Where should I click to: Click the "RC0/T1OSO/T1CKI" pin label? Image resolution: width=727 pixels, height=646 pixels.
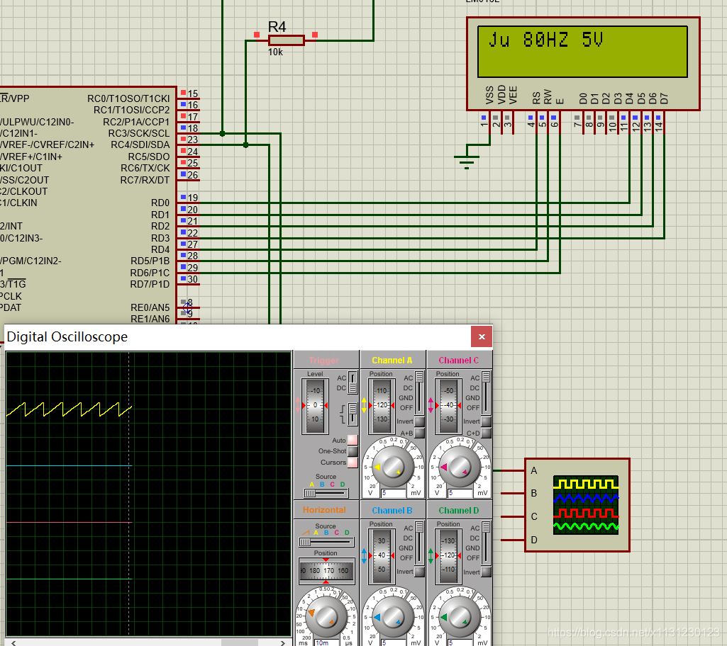(x=128, y=98)
